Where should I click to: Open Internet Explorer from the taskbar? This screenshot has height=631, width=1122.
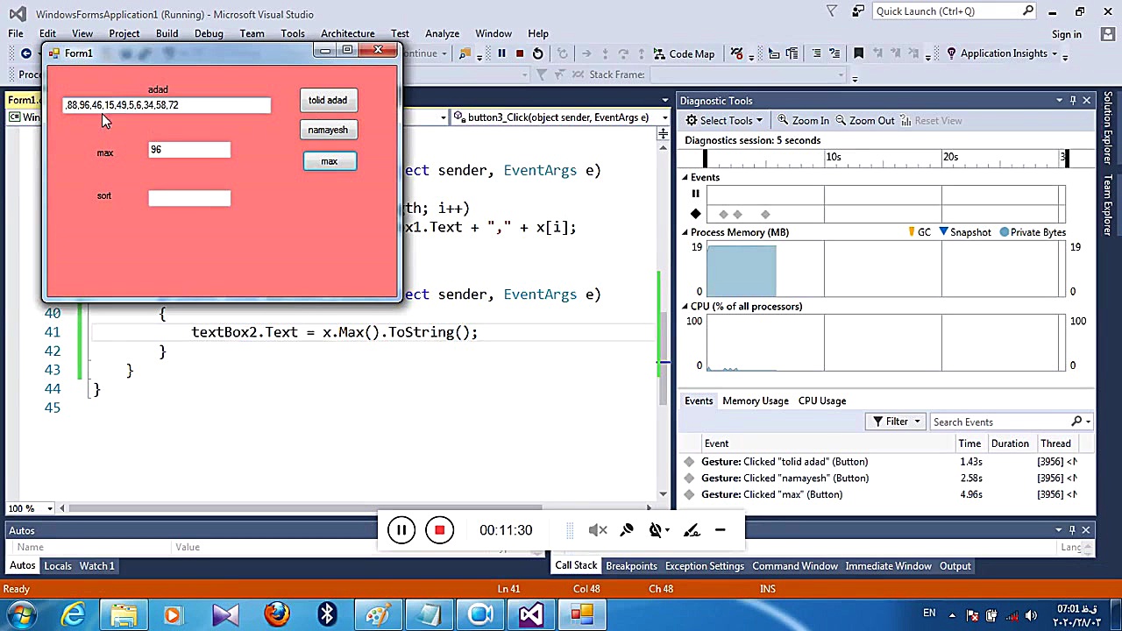(74, 614)
